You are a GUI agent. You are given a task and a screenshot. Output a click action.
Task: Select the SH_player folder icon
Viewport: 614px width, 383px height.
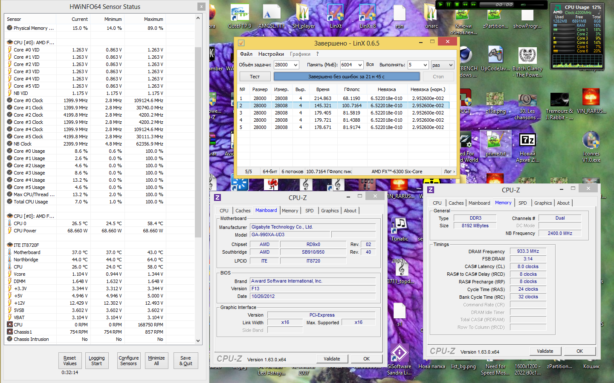point(303,13)
